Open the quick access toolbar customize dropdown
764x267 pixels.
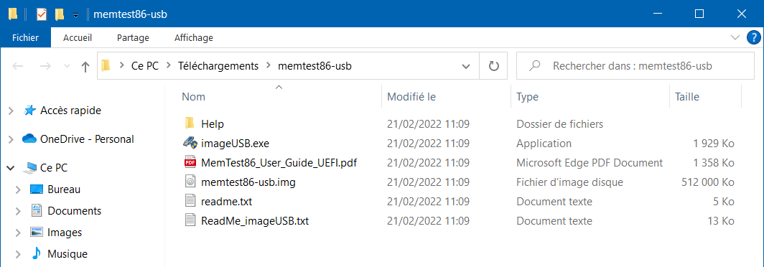[75, 15]
